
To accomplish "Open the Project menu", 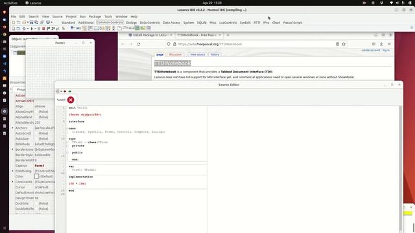I will click(71, 16).
